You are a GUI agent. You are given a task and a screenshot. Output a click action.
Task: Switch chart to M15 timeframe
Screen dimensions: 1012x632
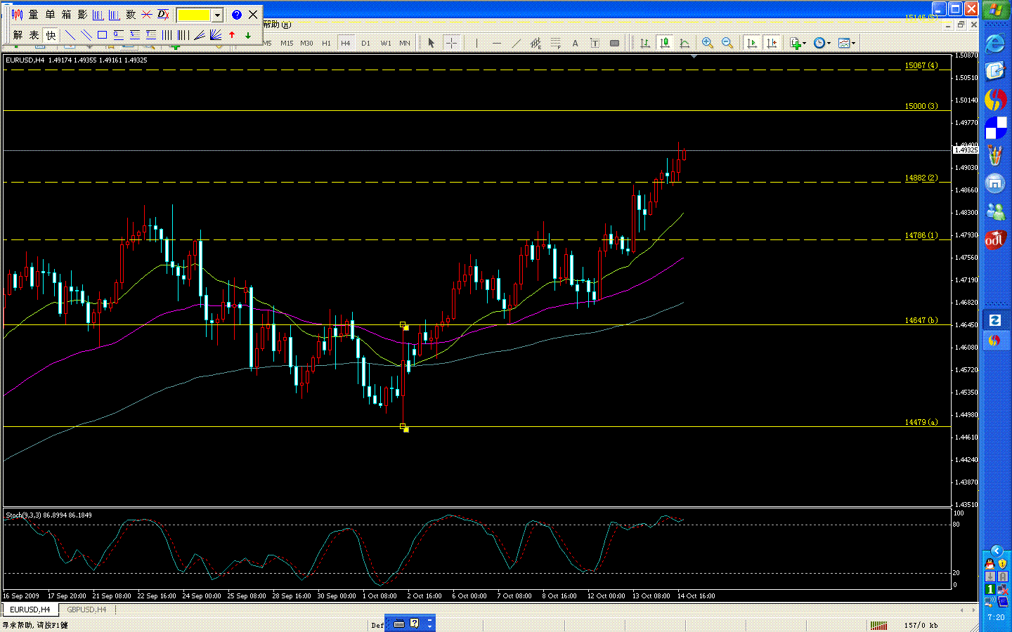tap(287, 44)
